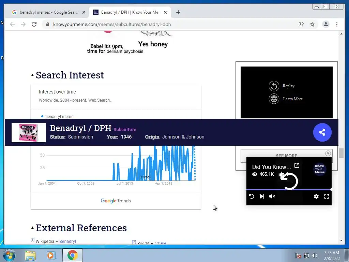Enter fullscreen on floating video
The image size is (349, 262).
point(327,196)
